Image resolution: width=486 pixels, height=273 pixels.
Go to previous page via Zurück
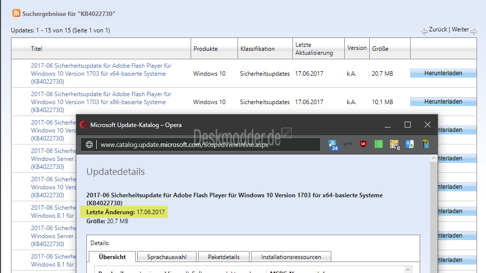[438, 29]
